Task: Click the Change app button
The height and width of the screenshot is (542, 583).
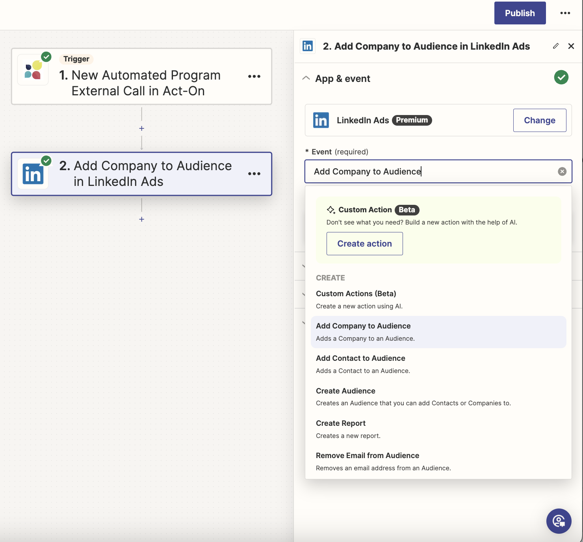Action: [x=540, y=120]
